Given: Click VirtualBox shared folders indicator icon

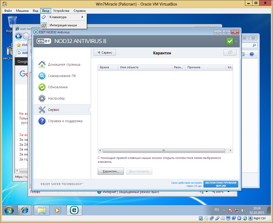Looking at the screenshot, I should click(223, 218).
